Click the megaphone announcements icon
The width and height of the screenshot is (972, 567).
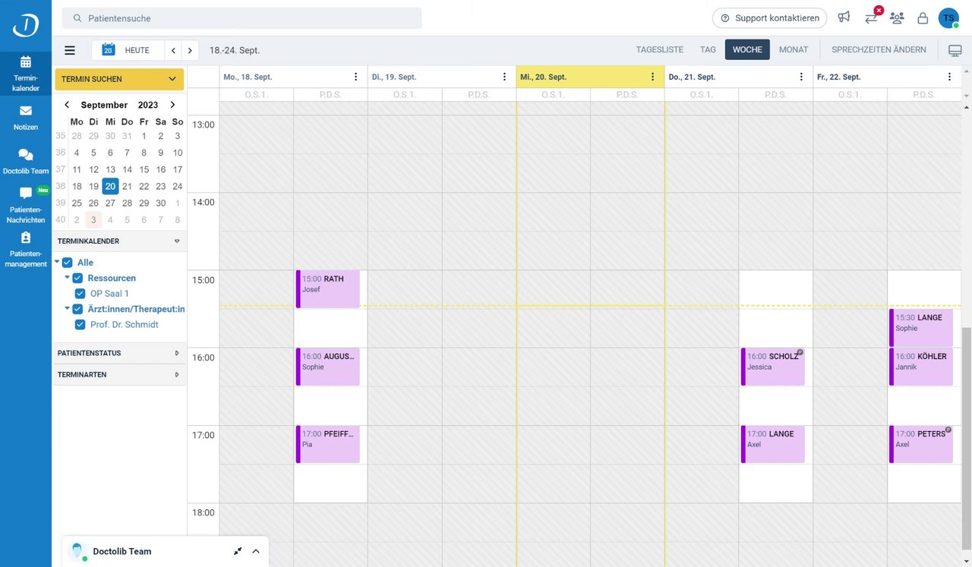click(844, 17)
